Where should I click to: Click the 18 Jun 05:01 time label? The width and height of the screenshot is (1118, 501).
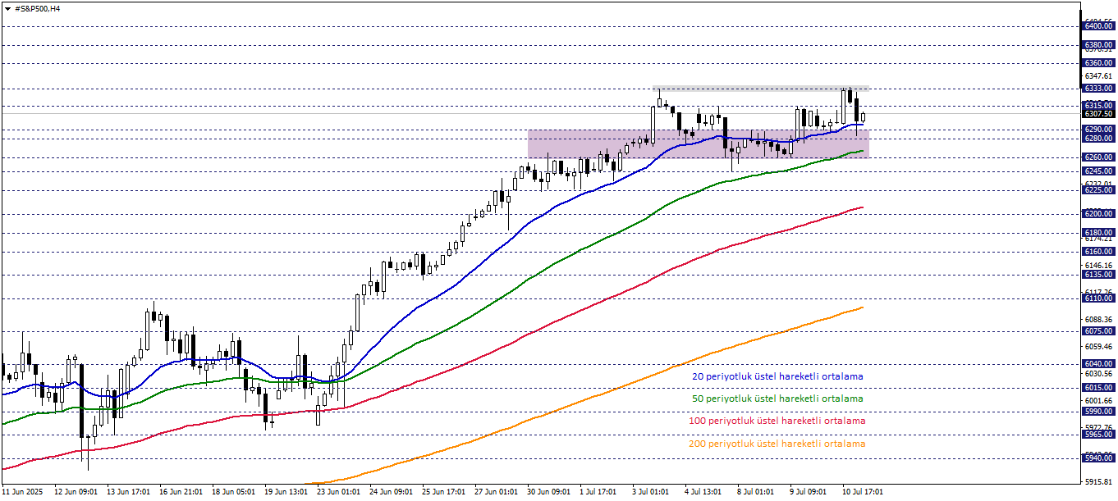pos(233,492)
